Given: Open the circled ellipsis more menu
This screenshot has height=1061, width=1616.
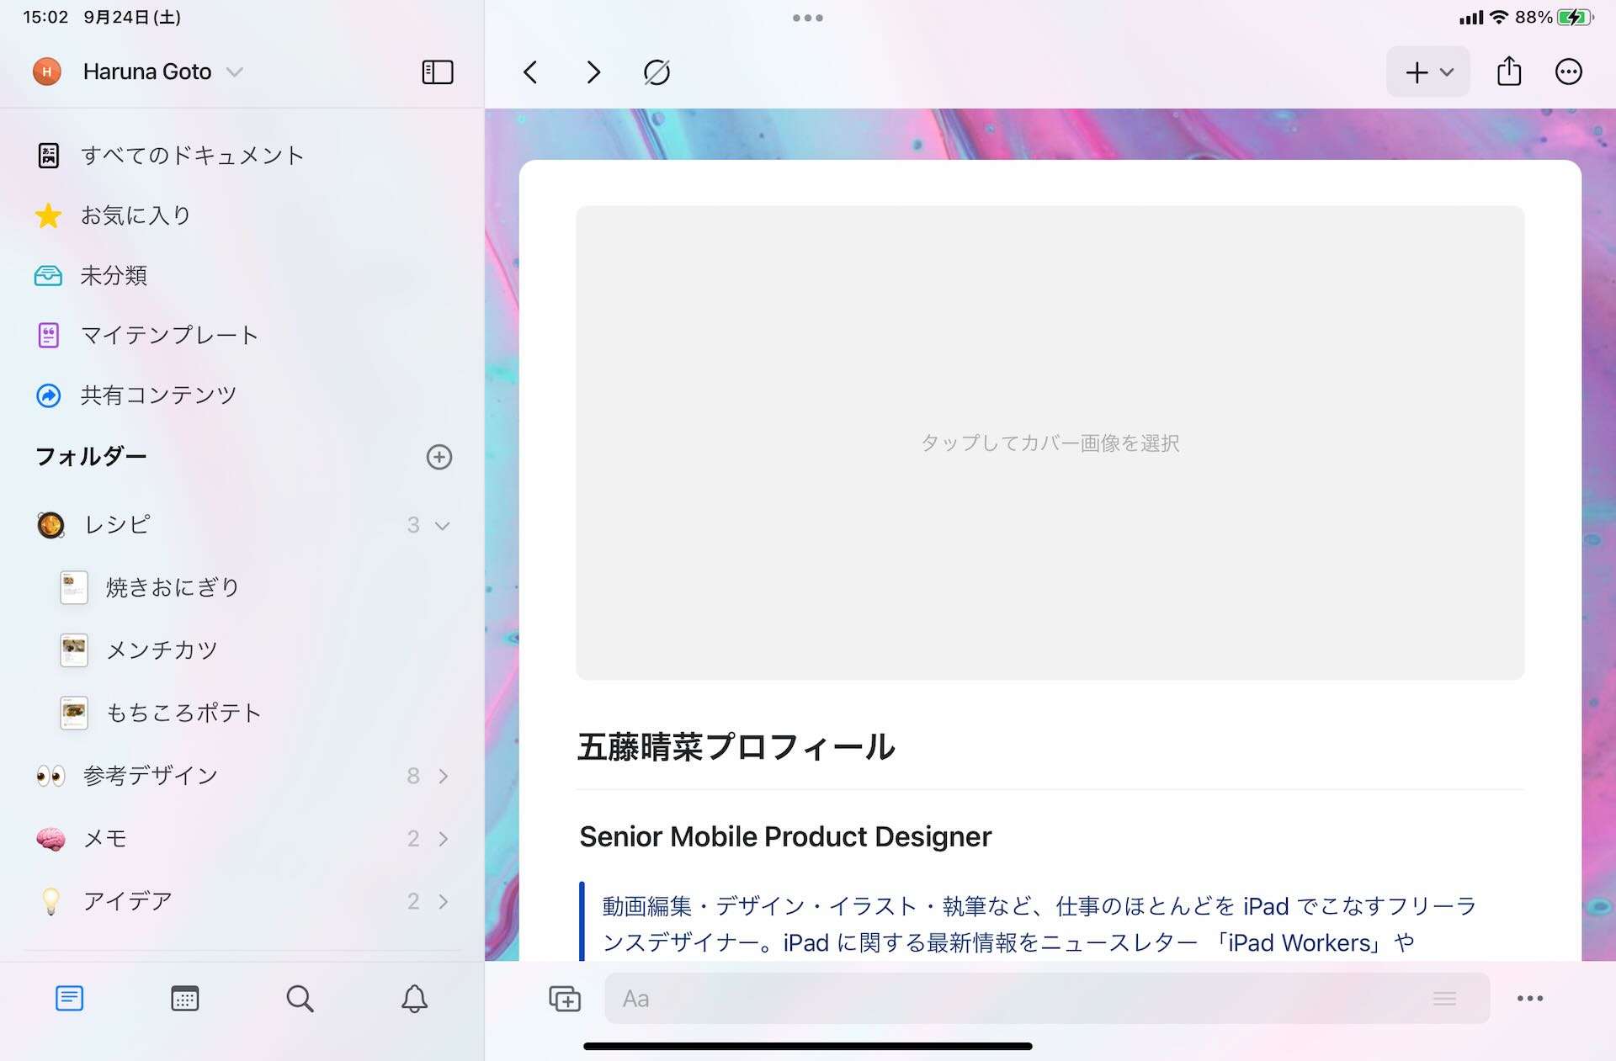Looking at the screenshot, I should click(1568, 72).
